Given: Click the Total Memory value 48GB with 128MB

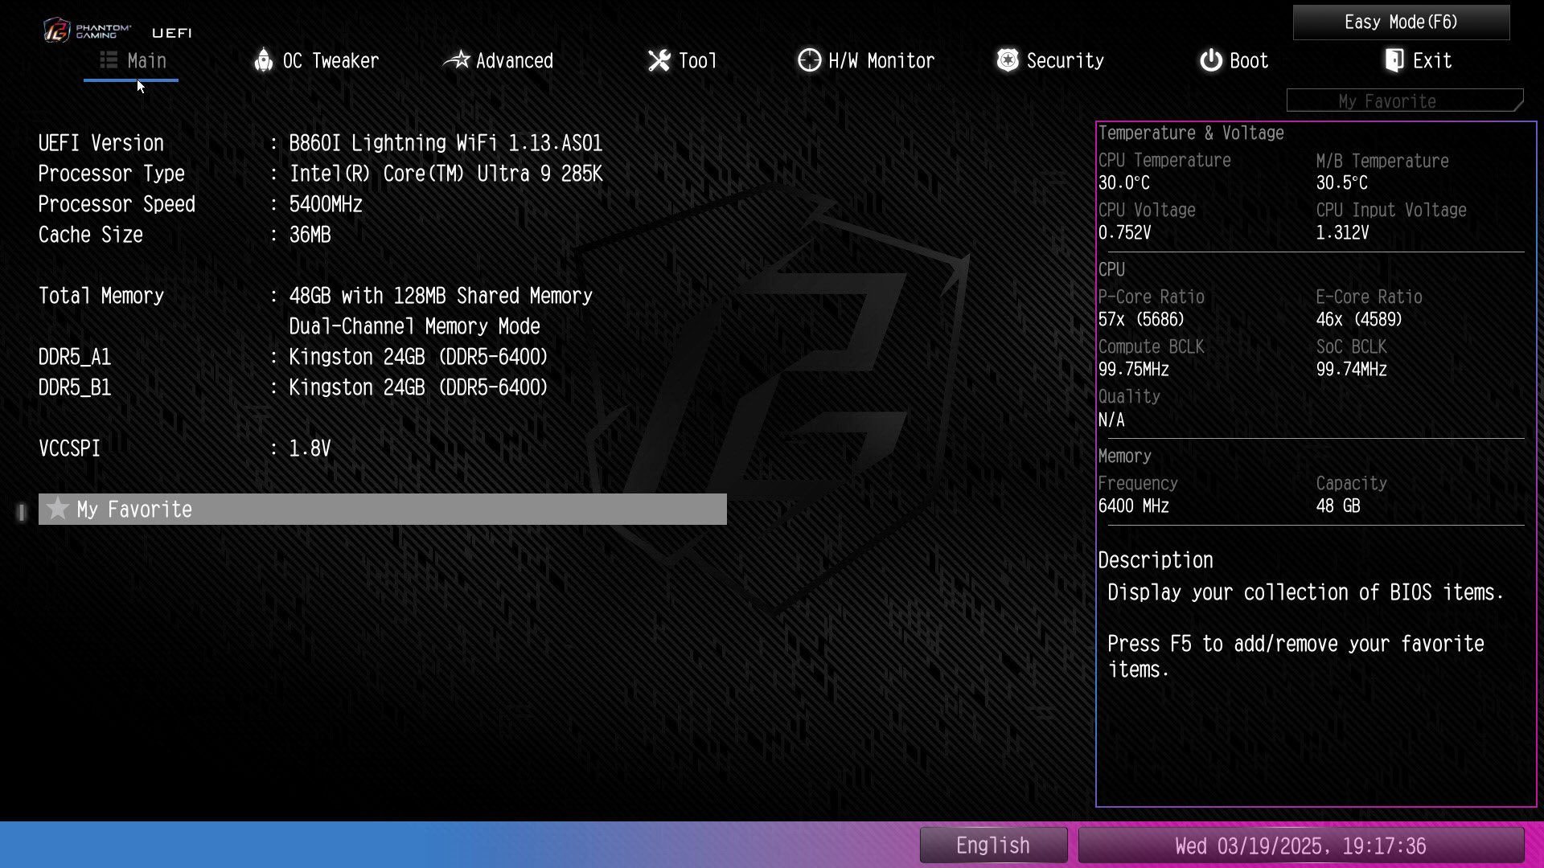Looking at the screenshot, I should click(441, 297).
